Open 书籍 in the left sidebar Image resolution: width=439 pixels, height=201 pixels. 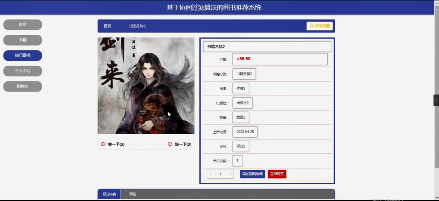point(23,40)
